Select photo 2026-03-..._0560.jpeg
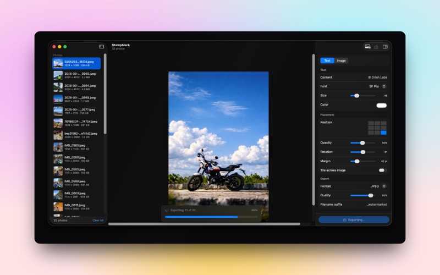Viewport: 440px width, 275px height. point(76,75)
